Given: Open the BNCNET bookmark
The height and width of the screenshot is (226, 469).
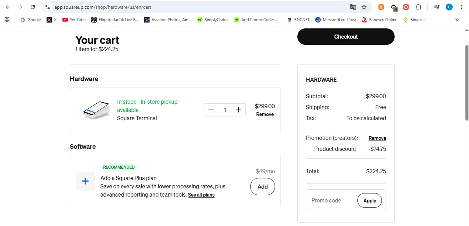Looking at the screenshot, I should pyautogui.click(x=298, y=20).
